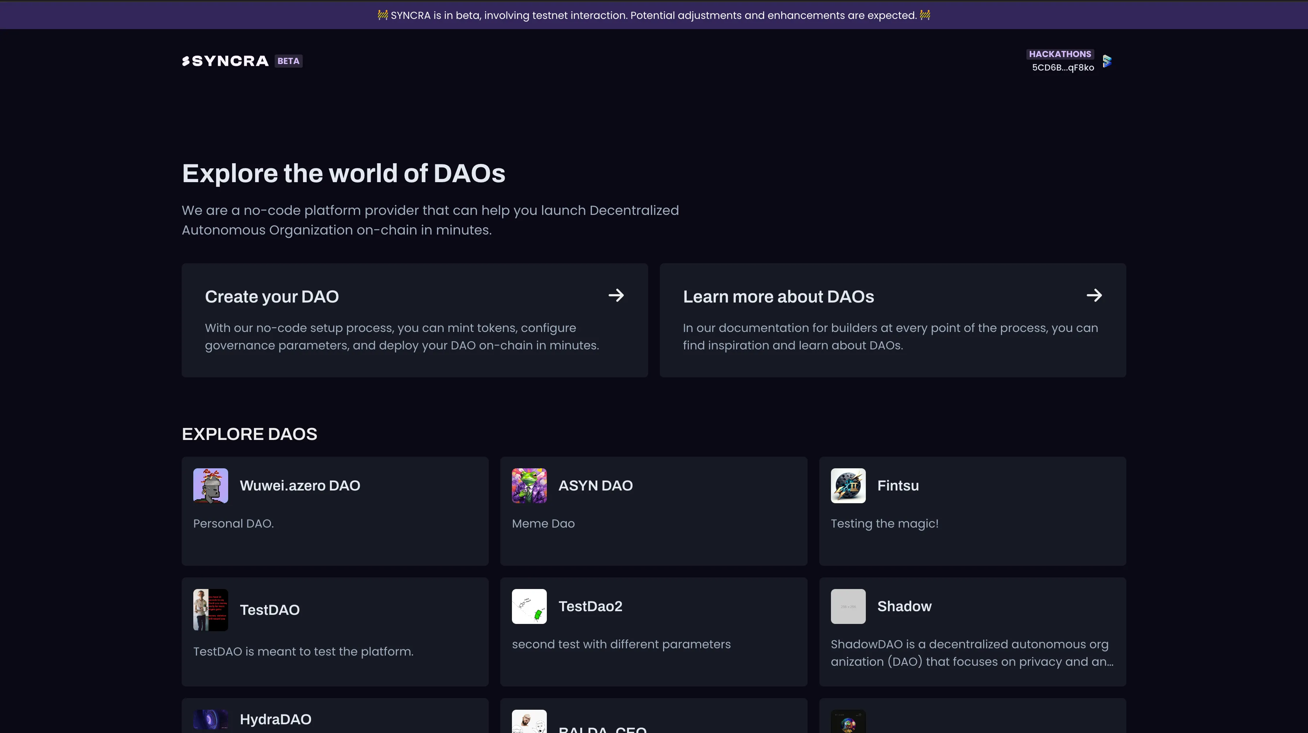Click the HydraDAO avatar image
This screenshot has width=1308, height=733.
point(210,719)
